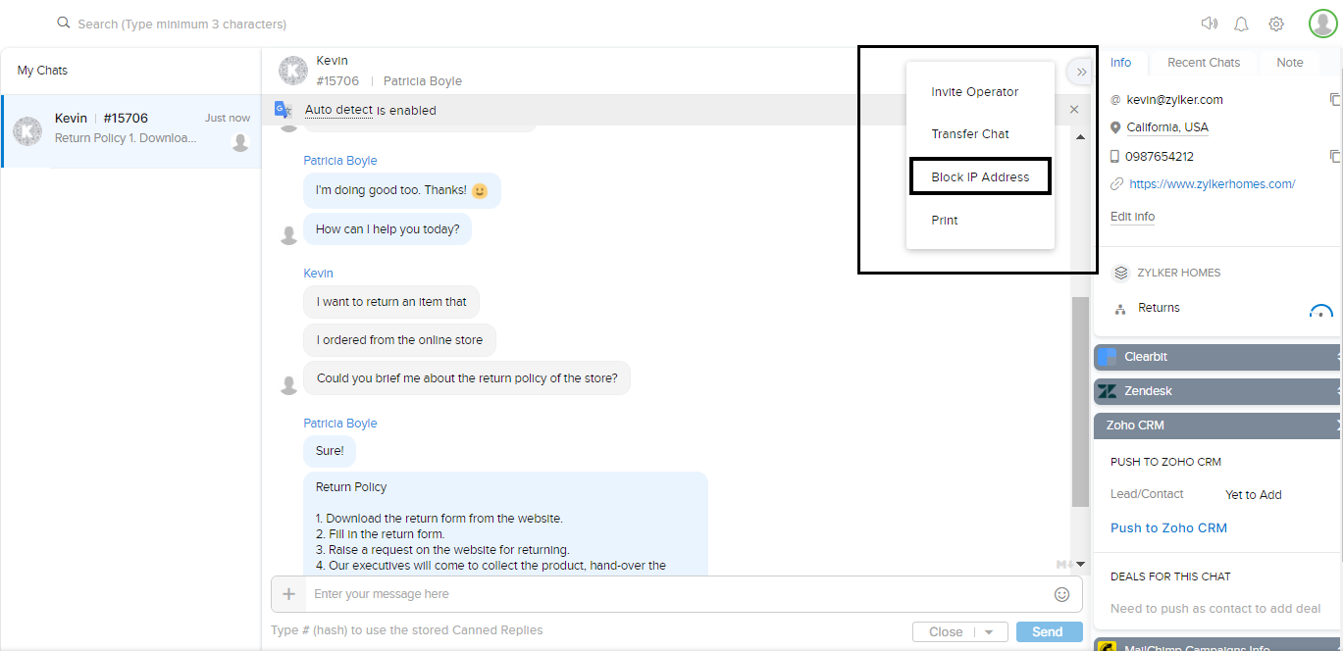The image size is (1343, 651).
Task: Focus the top search field
Action: (x=182, y=24)
